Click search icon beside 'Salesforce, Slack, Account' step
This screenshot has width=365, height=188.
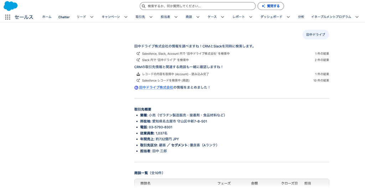pyautogui.click(x=138, y=54)
